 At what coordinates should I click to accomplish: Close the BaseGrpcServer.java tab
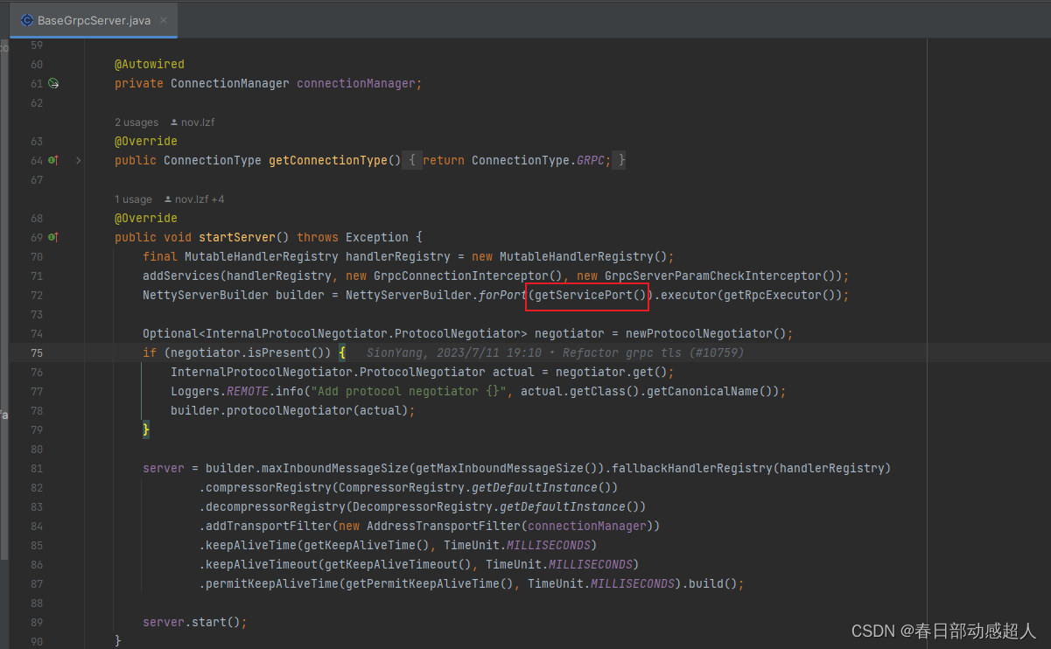[165, 20]
